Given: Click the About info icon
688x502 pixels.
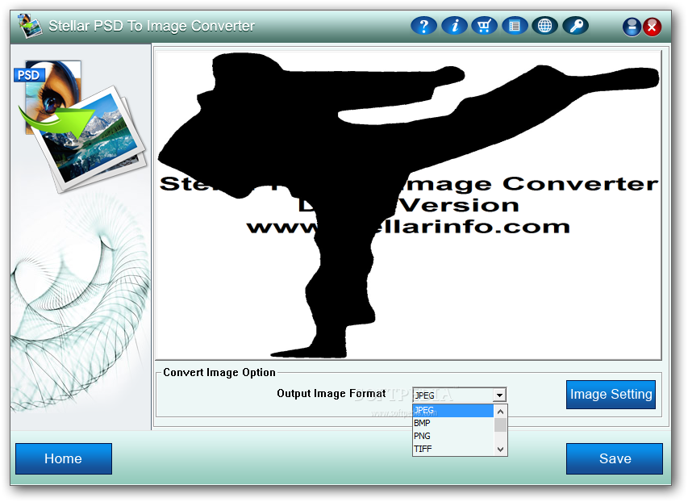Looking at the screenshot, I should click(x=454, y=26).
